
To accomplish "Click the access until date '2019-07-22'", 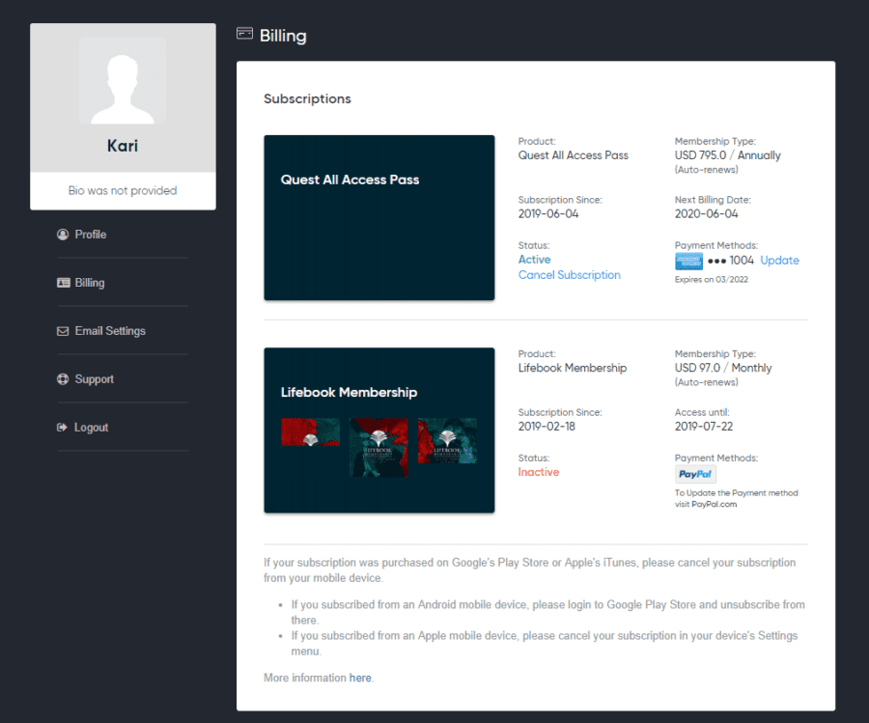I will (704, 427).
